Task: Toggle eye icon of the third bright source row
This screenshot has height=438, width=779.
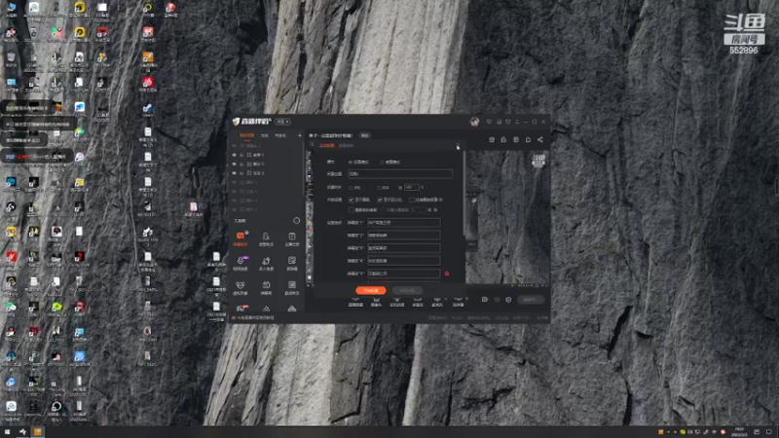Action: 235,173
